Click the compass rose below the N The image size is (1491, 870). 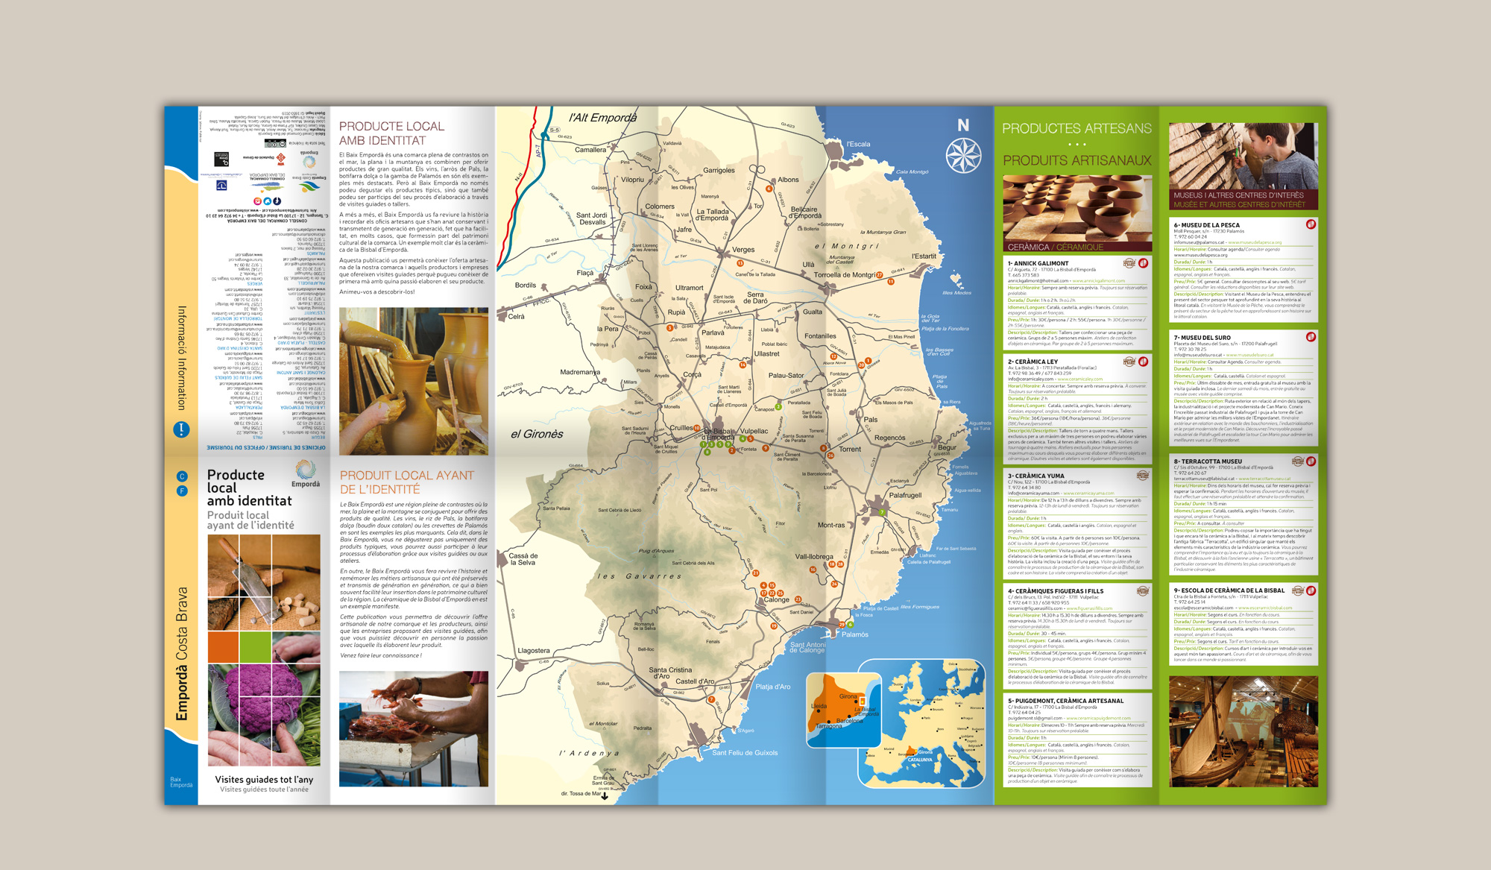click(963, 157)
